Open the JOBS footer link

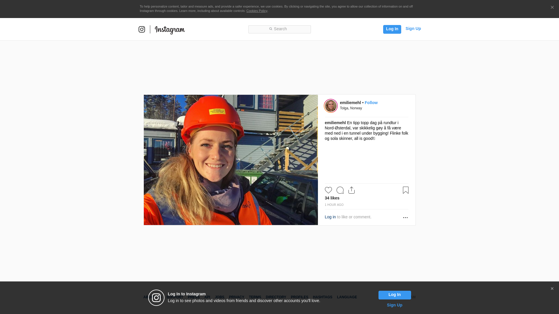pyautogui.click(x=220, y=297)
